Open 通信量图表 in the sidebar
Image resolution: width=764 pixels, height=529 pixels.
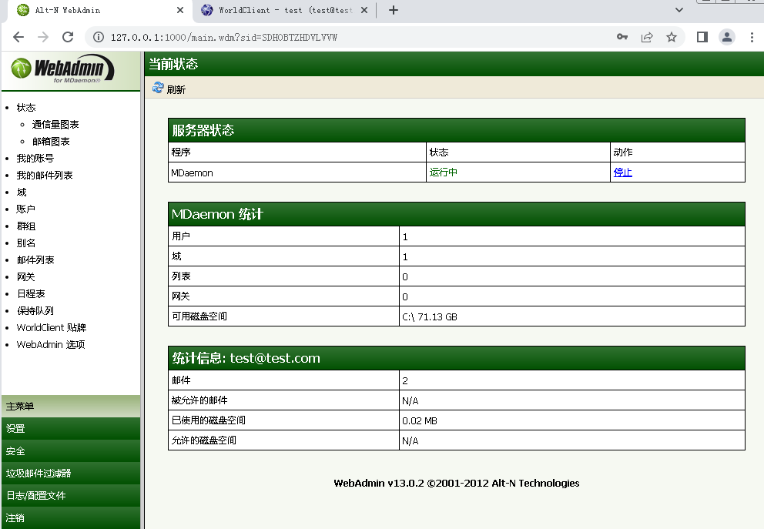55,125
